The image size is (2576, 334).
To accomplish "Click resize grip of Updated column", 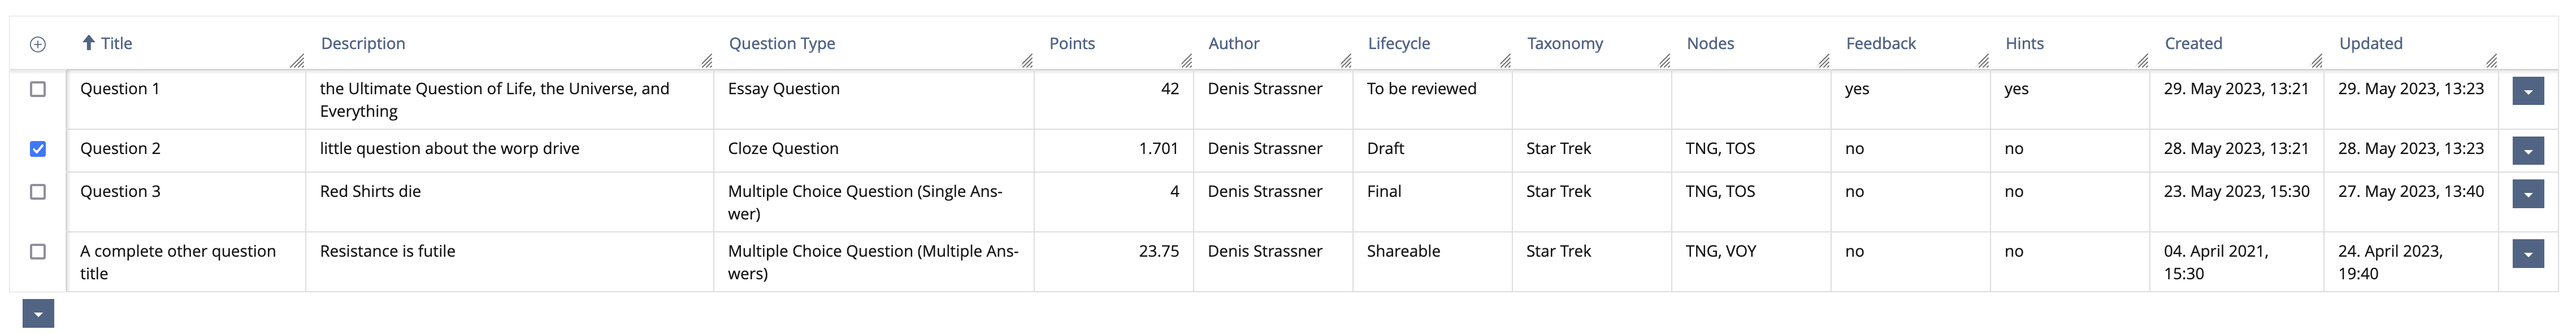I will pos(2491,61).
